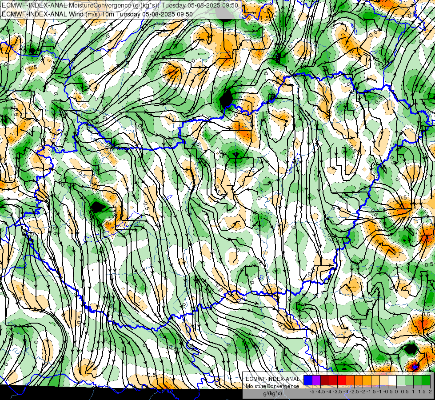Screen dimensions: 435x400
Task: Select the pale green swatch between 0 and 0.5
Action: coord(401,380)
